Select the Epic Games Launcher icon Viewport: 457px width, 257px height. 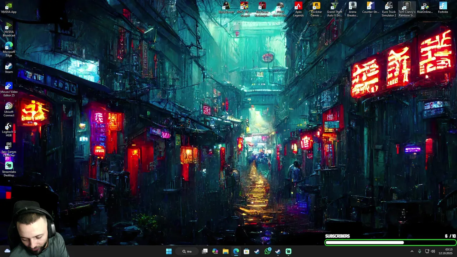coord(9,150)
